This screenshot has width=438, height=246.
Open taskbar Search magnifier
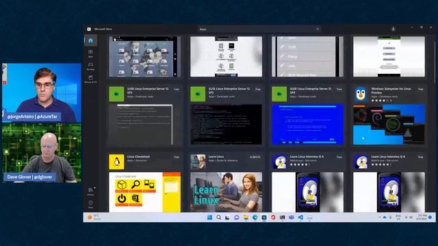219,217
